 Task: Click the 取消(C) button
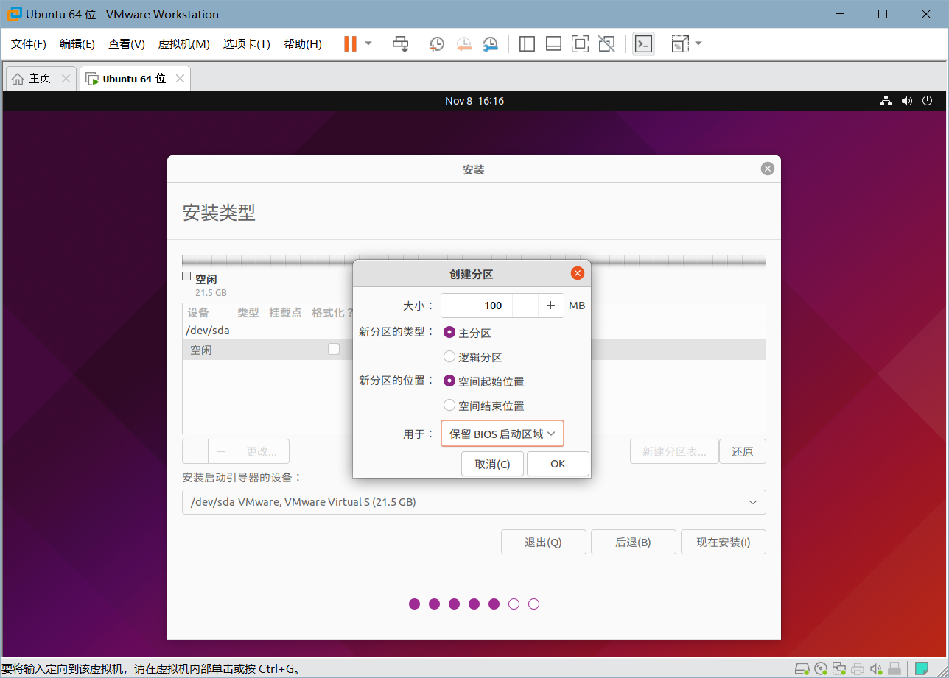[492, 464]
